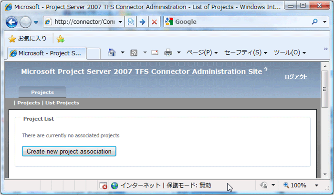This screenshot has width=334, height=195.
Task: Click the 'Project List' group heading
Action: click(x=39, y=119)
